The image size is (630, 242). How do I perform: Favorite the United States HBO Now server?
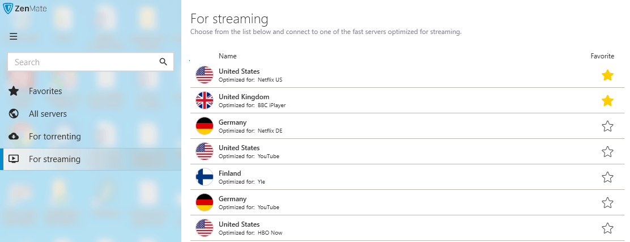coord(607,228)
